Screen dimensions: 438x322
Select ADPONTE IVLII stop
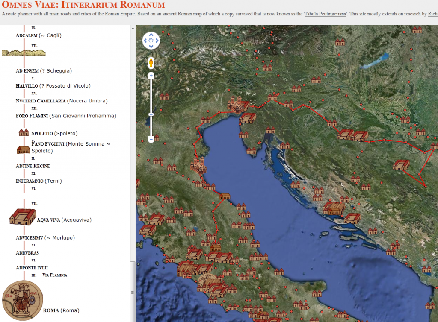(32, 268)
